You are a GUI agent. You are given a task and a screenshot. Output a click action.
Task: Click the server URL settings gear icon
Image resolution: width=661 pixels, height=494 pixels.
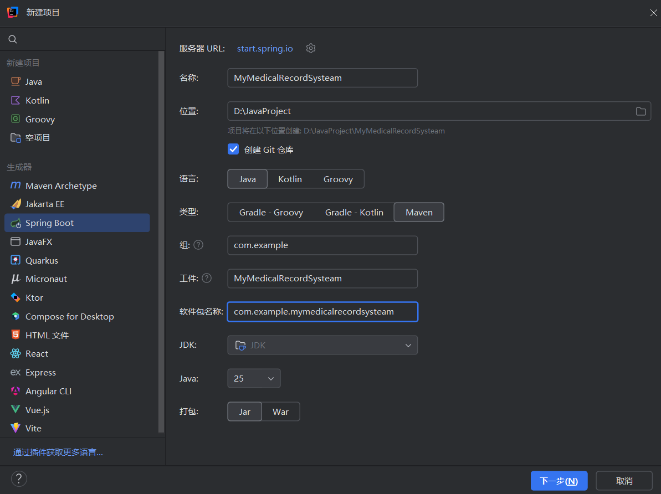311,48
